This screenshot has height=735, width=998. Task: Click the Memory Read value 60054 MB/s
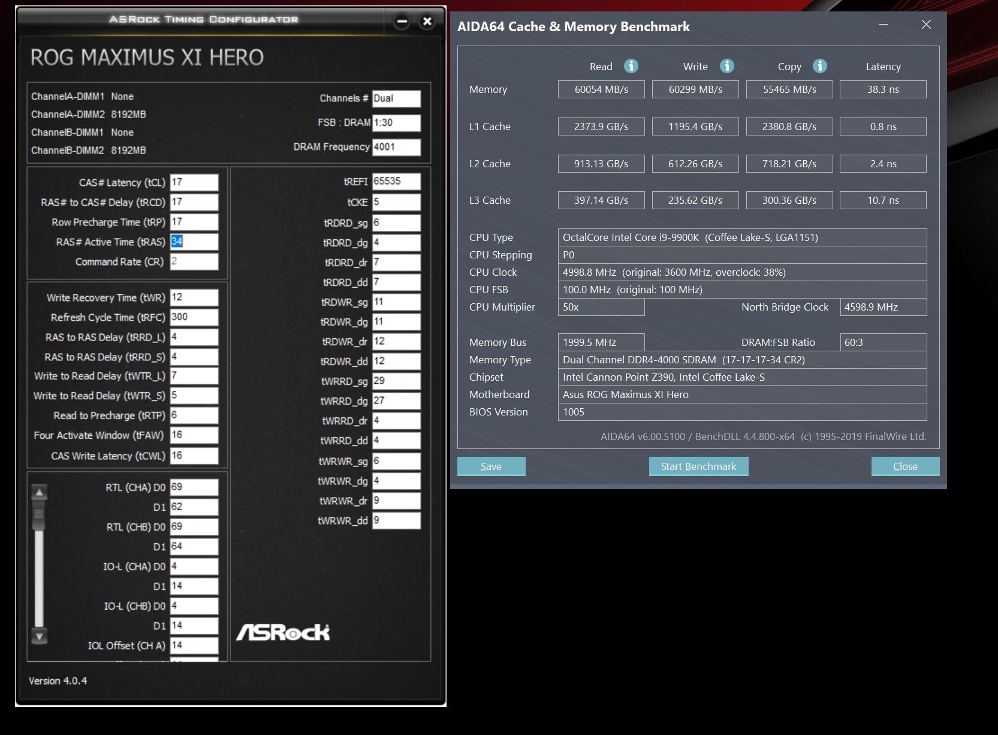(601, 89)
